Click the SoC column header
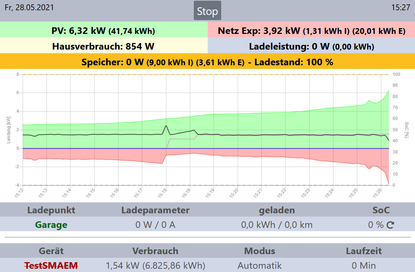Viewport: 415px width, 272px height. [381, 210]
